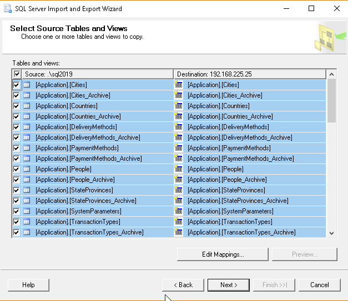Screen dimensions: 348x301
Task: Proceed with the Next button
Action: (228, 285)
